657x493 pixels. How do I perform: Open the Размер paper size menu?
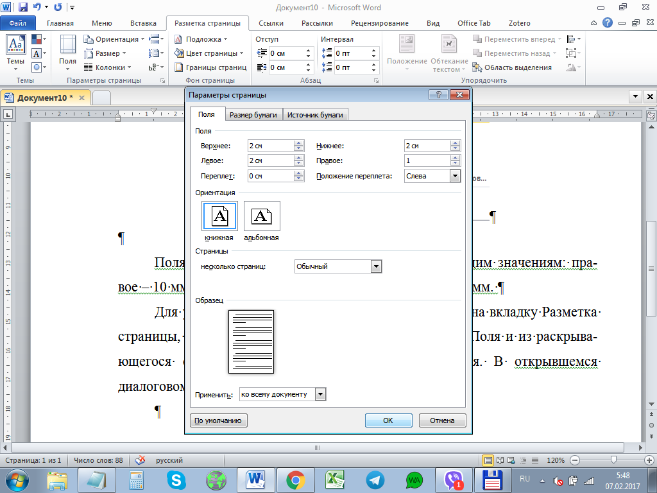[x=105, y=53]
